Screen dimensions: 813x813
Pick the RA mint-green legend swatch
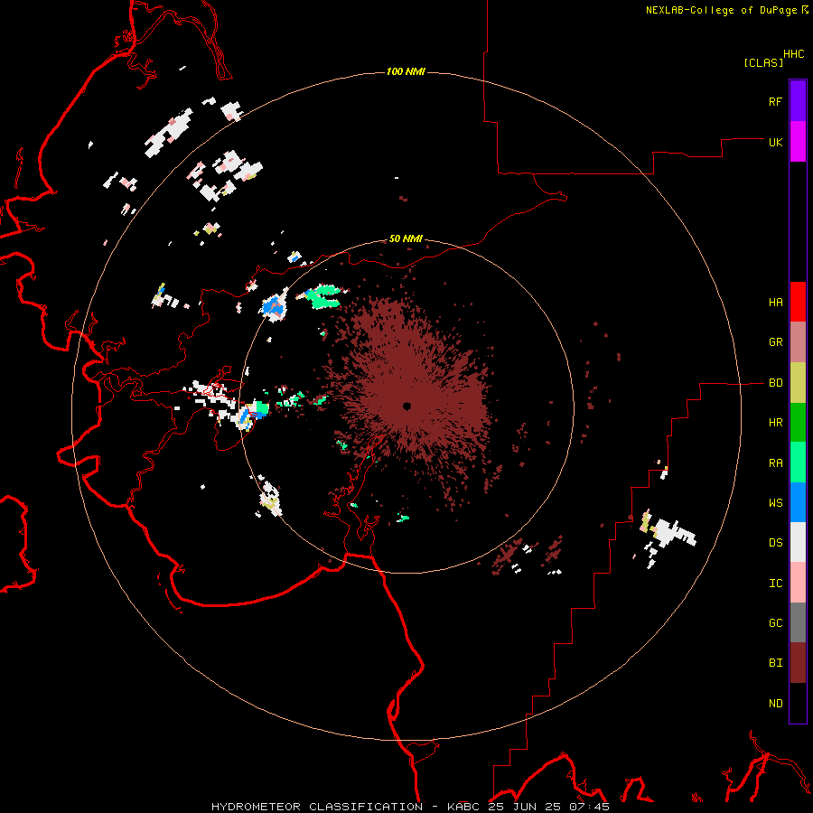pyautogui.click(x=798, y=463)
